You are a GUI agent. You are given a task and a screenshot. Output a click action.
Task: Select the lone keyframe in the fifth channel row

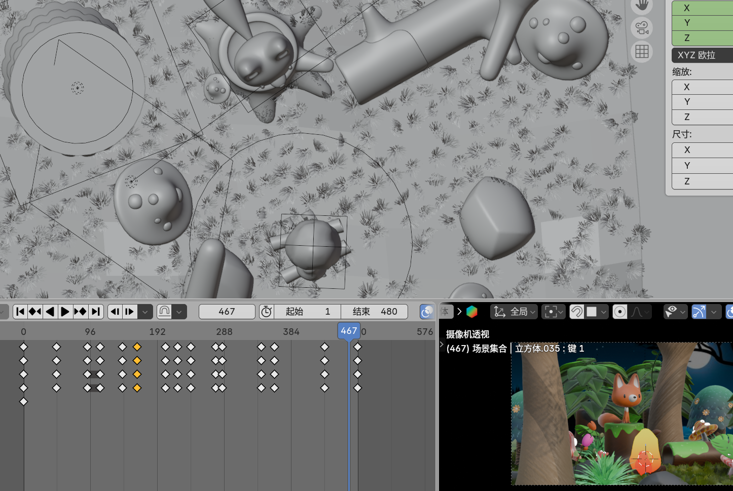coord(23,402)
